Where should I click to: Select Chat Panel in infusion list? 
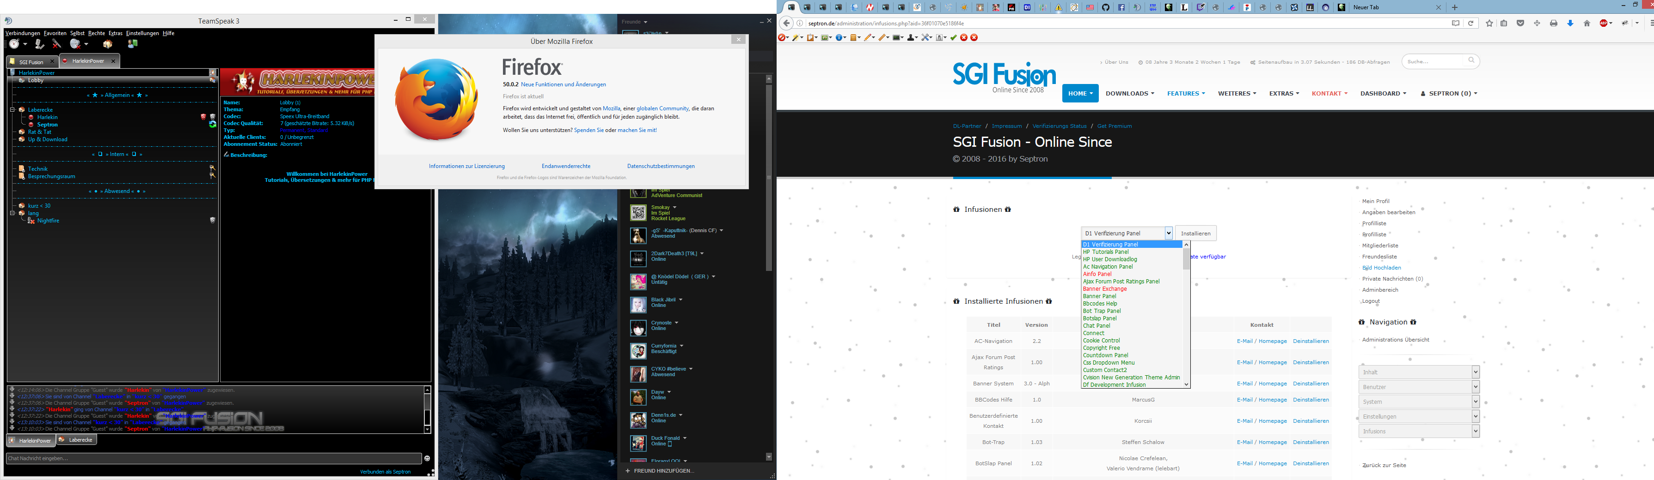pos(1097,325)
